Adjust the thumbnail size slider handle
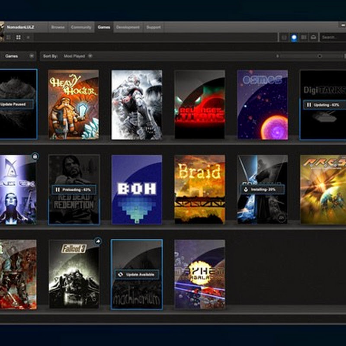Viewport: 346px width, 346px height. [319, 56]
